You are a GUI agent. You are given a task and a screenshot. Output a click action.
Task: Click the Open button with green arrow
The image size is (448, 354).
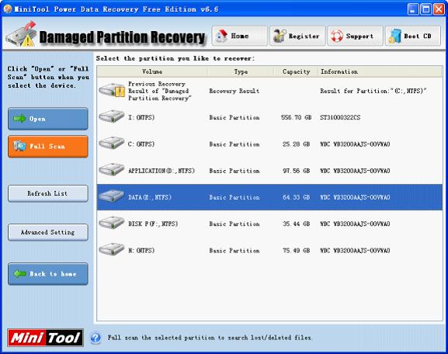coord(47,119)
